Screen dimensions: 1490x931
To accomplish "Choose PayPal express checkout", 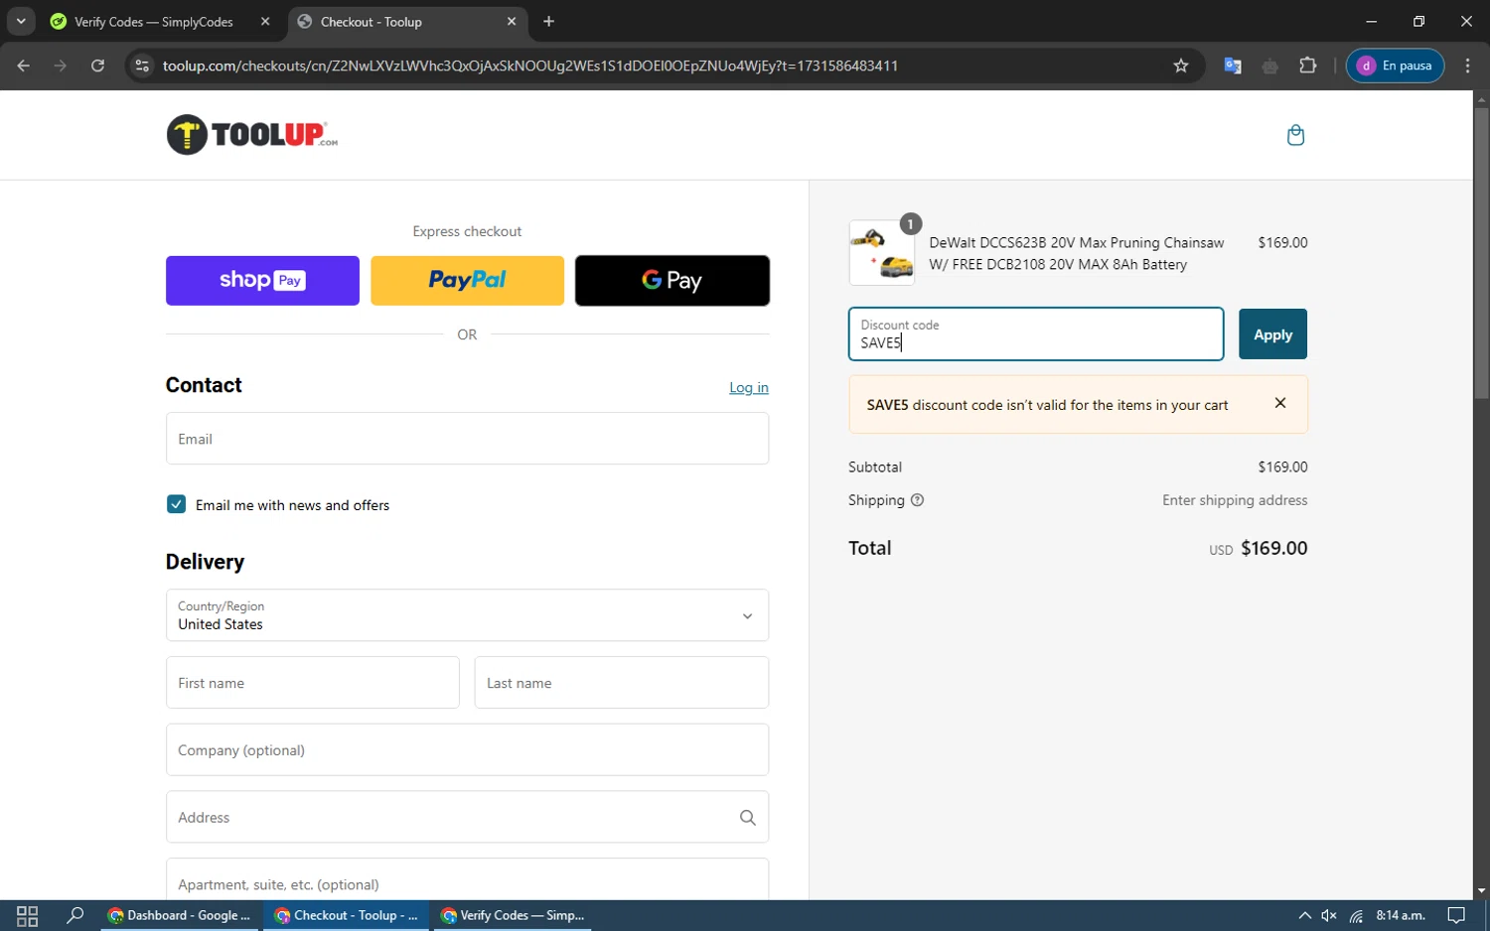I will click(x=467, y=281).
